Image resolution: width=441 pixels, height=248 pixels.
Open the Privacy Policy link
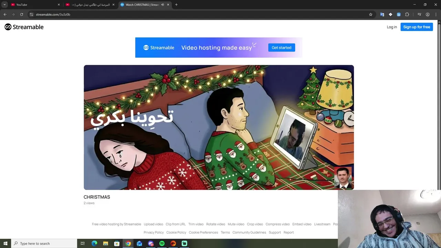click(x=154, y=232)
